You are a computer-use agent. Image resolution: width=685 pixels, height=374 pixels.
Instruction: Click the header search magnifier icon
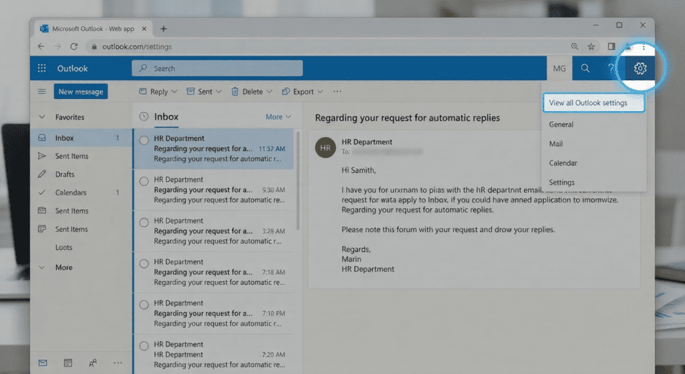[x=585, y=68]
